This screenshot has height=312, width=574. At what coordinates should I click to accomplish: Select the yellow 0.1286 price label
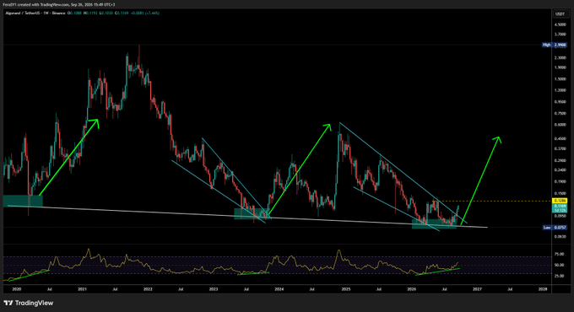[560, 201]
